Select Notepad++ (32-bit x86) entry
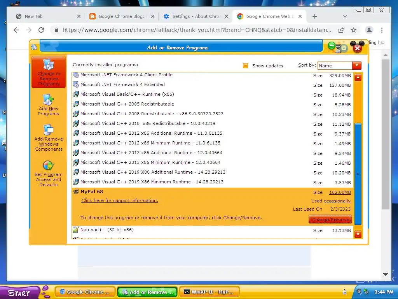The height and width of the screenshot is (299, 398). tap(212, 230)
